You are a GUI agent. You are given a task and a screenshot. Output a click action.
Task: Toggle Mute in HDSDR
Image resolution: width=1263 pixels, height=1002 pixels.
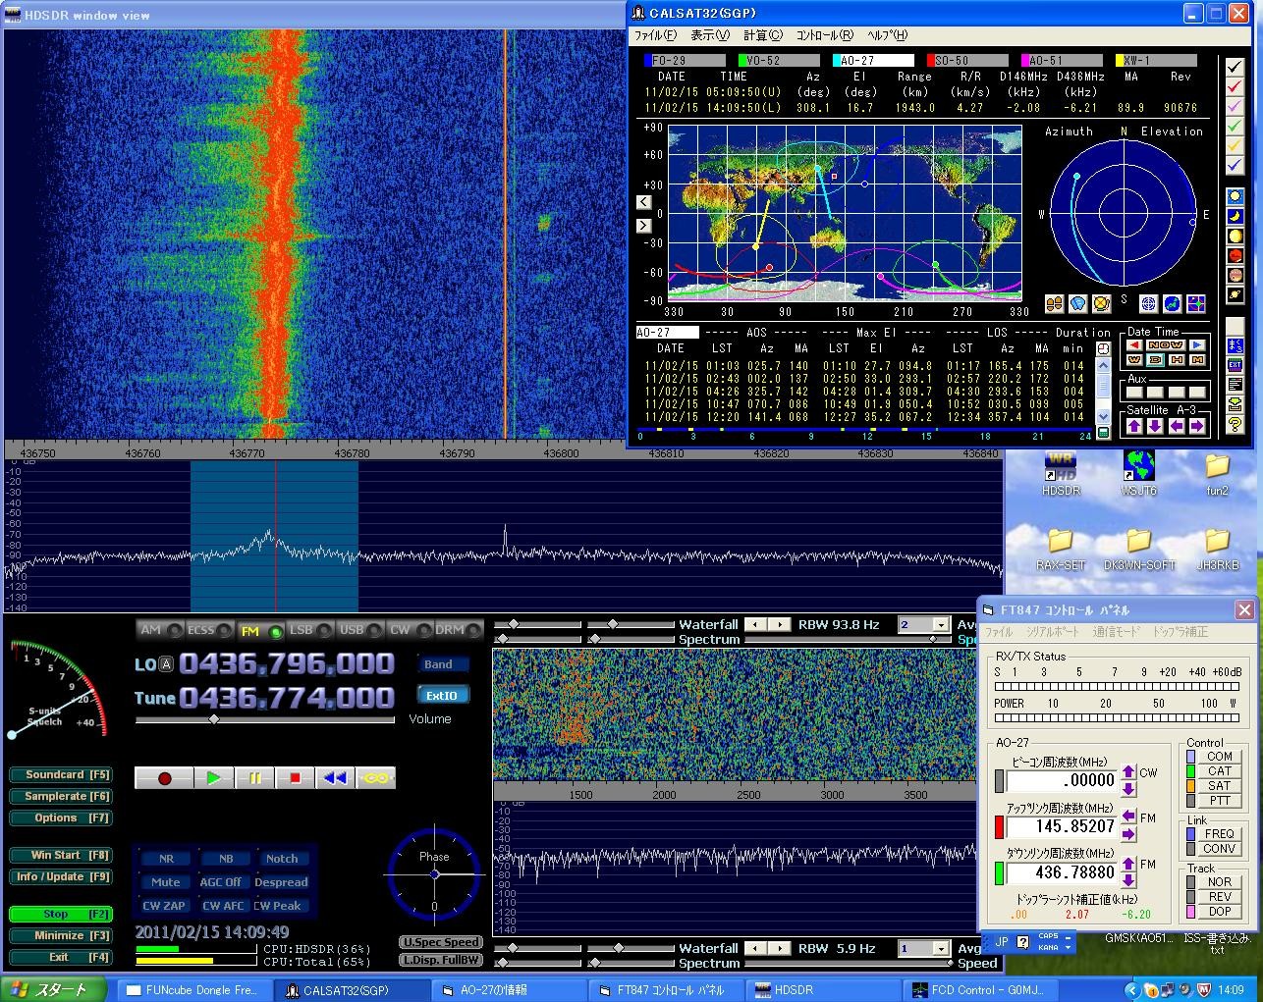(x=165, y=882)
